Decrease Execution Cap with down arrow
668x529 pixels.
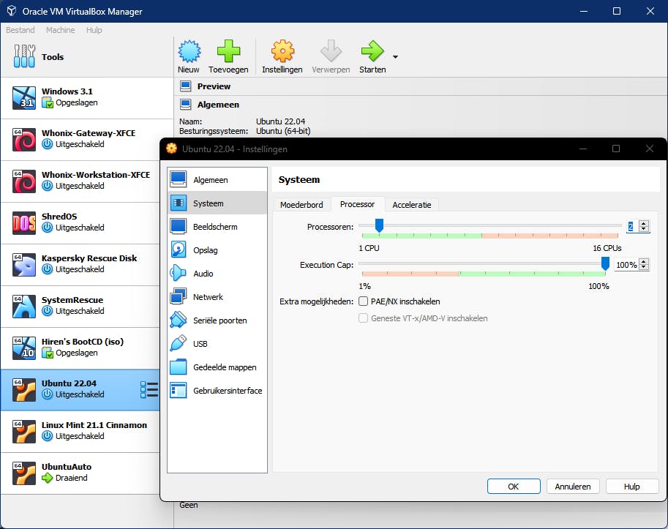[x=644, y=268]
